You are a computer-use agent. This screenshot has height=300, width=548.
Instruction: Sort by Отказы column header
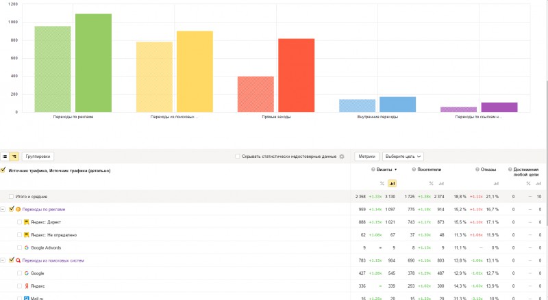tap(488, 169)
